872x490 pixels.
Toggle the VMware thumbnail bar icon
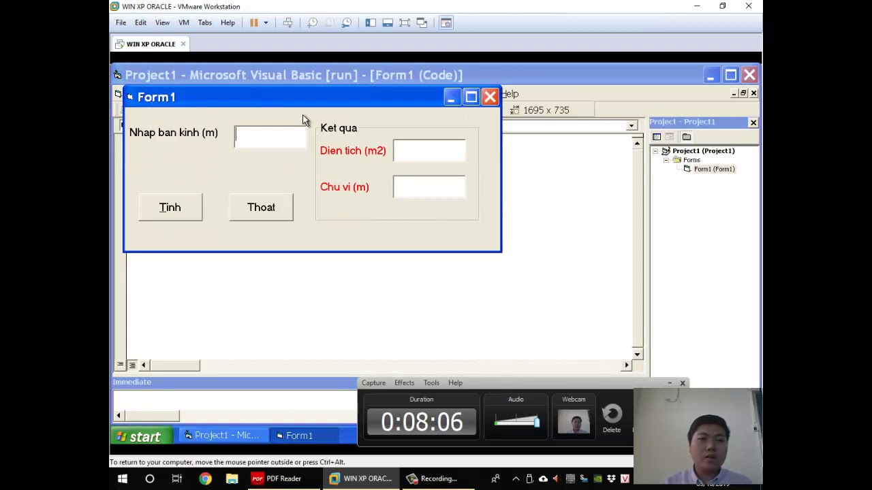388,22
